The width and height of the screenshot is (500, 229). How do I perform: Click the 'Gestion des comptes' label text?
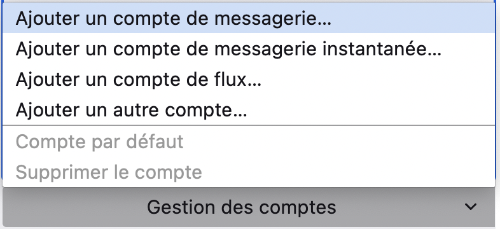click(241, 207)
